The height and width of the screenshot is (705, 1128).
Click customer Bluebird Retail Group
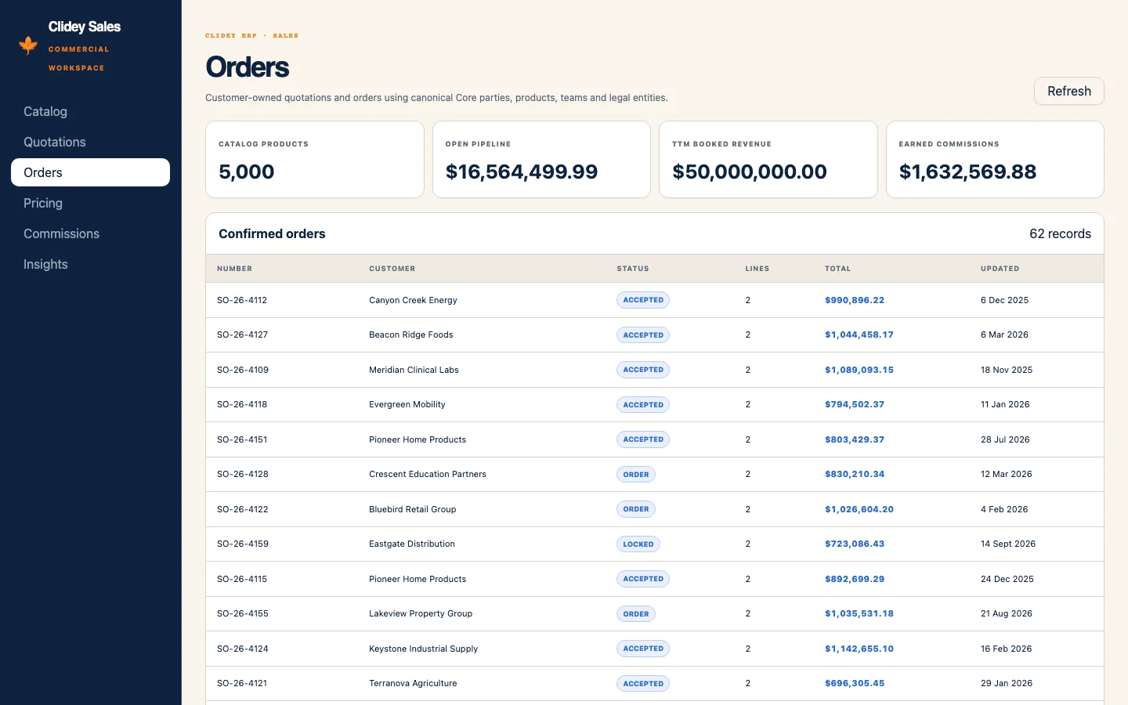pyautogui.click(x=412, y=509)
